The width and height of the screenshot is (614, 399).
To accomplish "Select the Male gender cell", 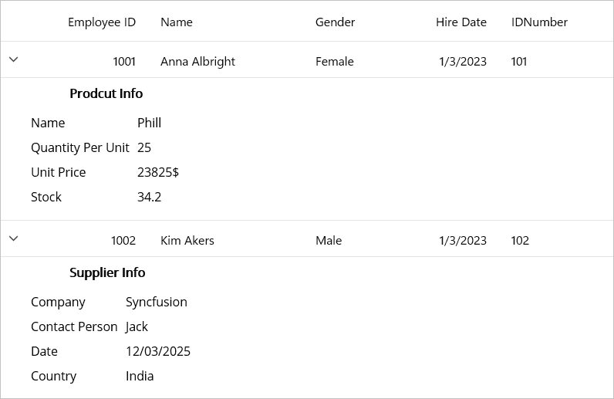I will 329,241.
